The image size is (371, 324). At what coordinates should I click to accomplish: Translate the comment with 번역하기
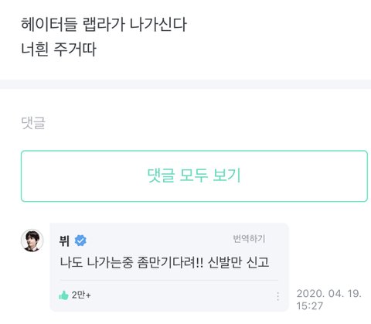pos(249,239)
